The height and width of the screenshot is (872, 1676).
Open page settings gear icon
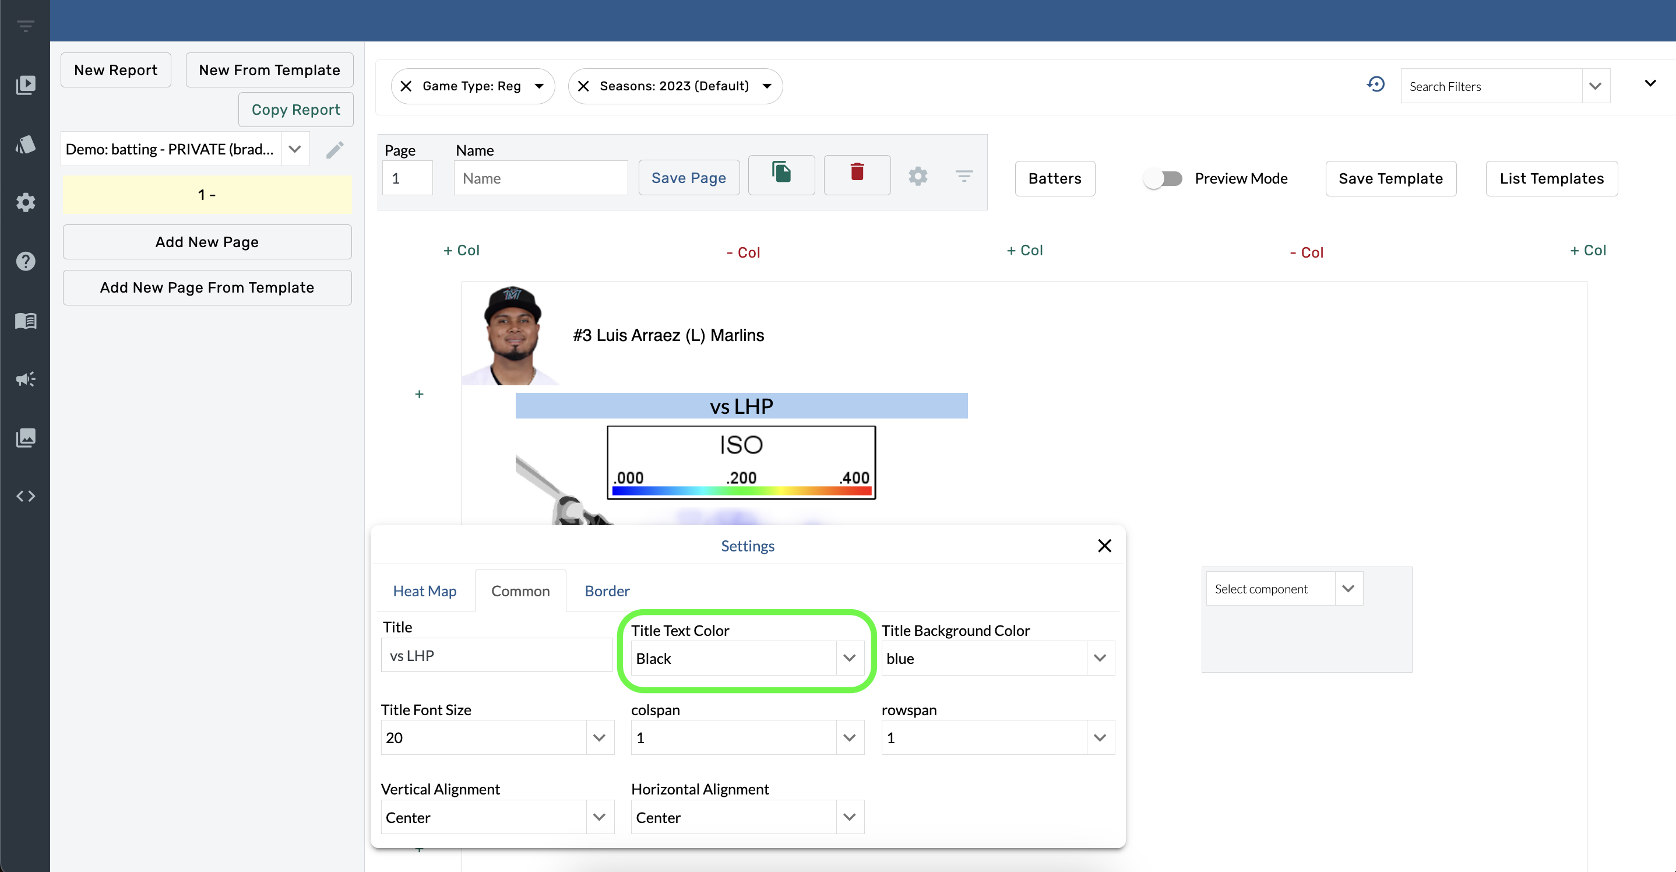point(917,177)
